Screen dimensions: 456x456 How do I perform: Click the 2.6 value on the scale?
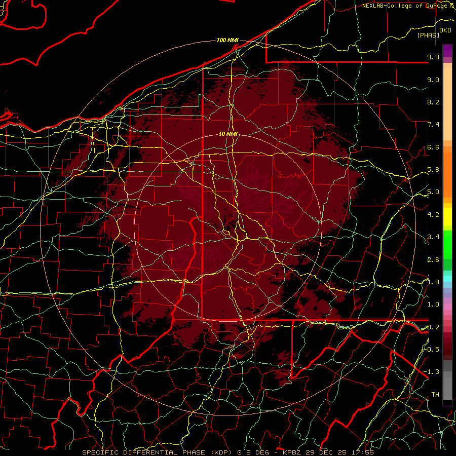(433, 260)
